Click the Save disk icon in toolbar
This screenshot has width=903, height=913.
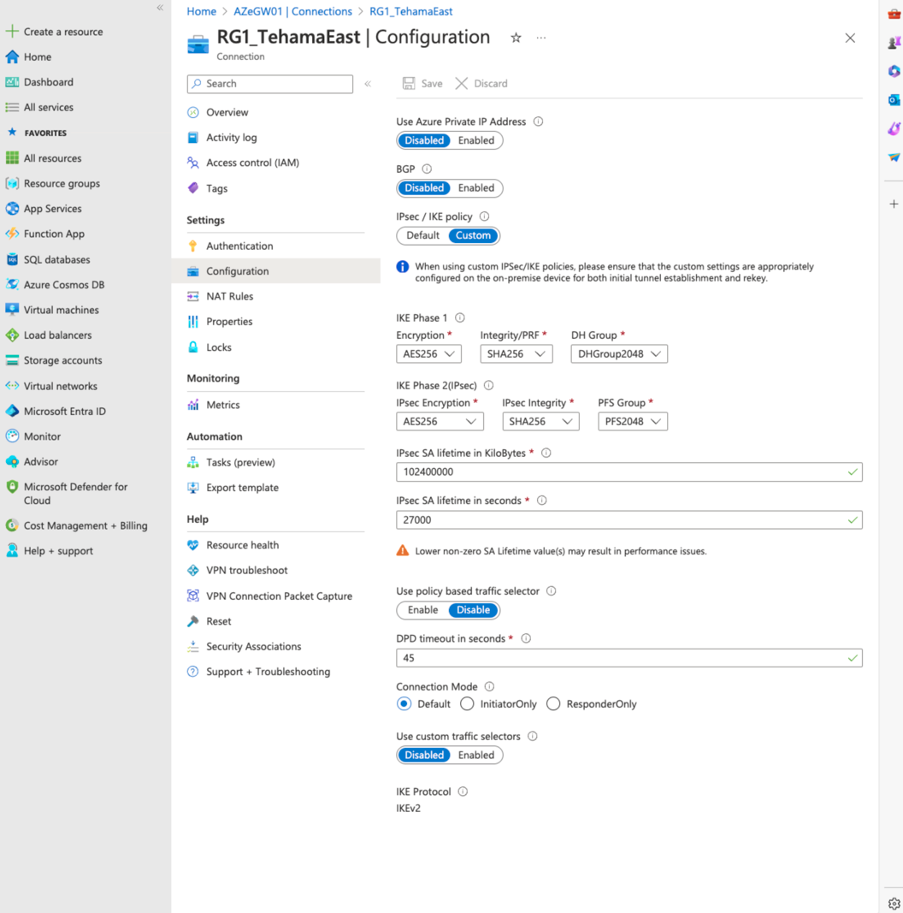click(409, 83)
